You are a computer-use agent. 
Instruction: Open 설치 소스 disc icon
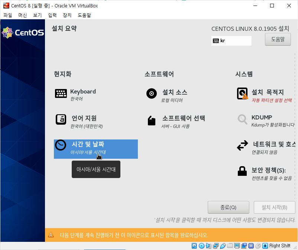click(152, 93)
